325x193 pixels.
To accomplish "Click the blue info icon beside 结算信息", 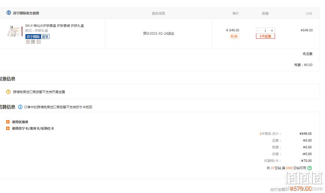I will [20, 107].
